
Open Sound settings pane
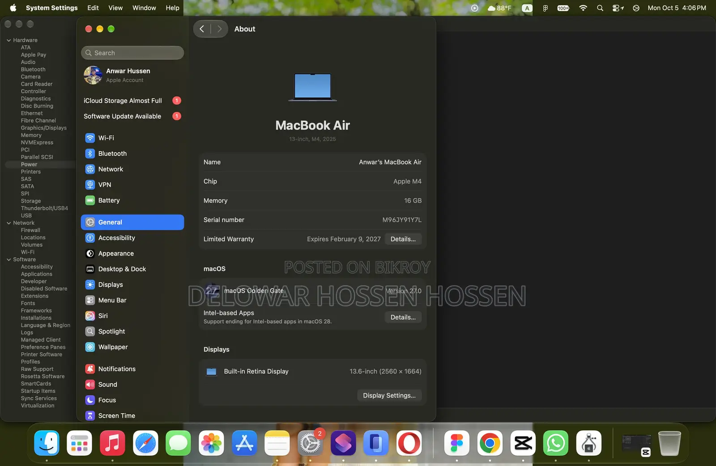pos(132,385)
